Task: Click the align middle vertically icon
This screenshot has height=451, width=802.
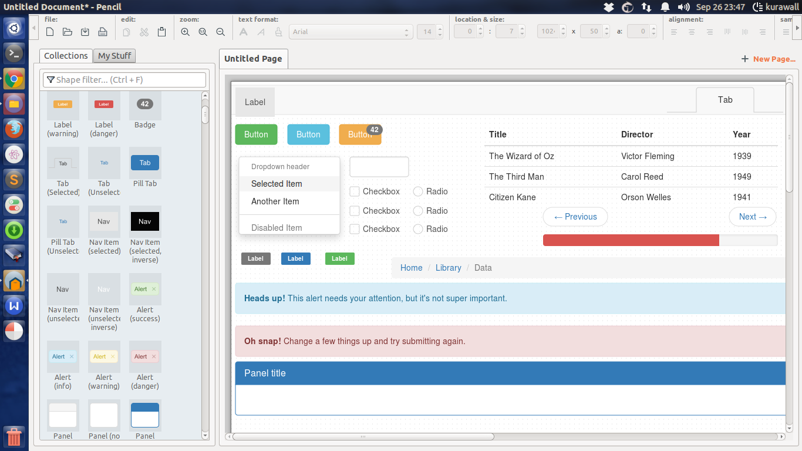Action: point(745,32)
